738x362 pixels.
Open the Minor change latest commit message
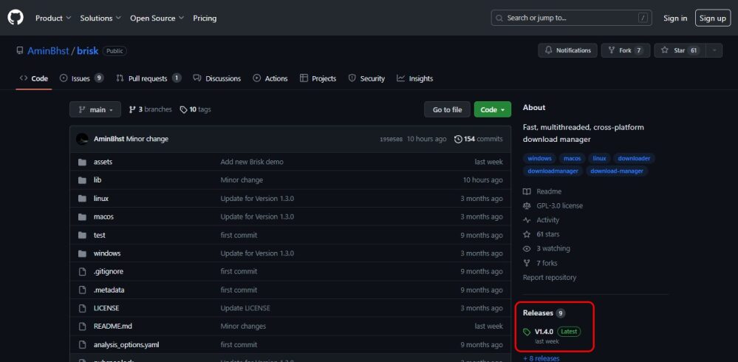click(x=147, y=139)
